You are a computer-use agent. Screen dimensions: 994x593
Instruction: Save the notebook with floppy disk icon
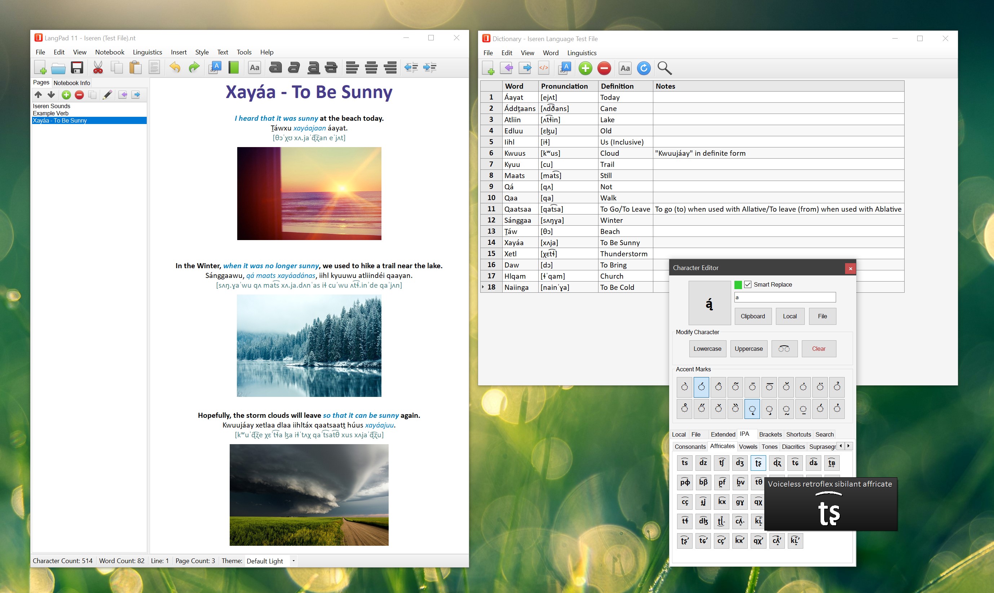[77, 67]
